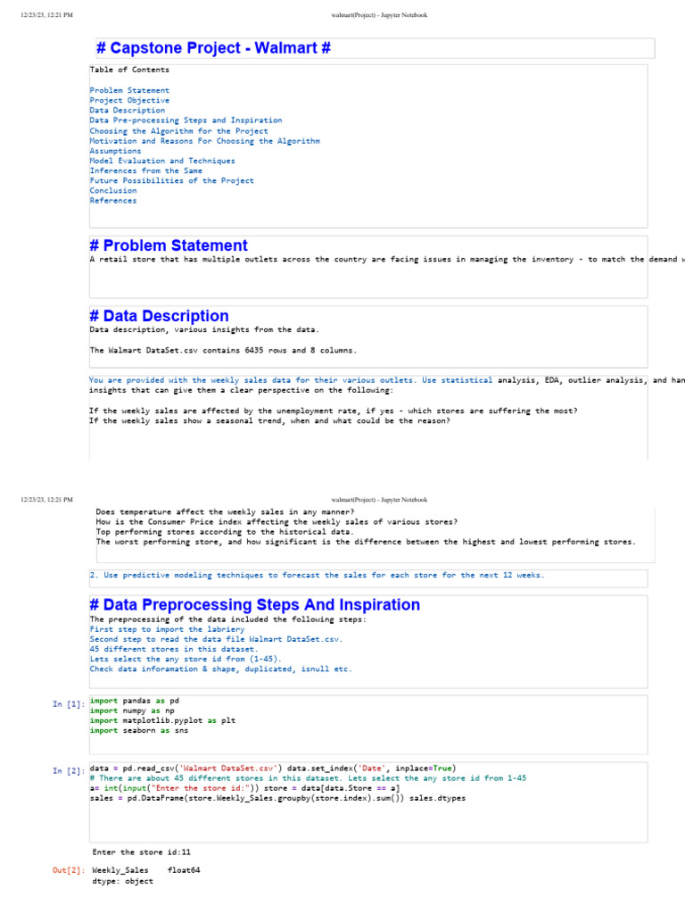Click 'The preprocessing of the data included' line

pyautogui.click(x=227, y=619)
